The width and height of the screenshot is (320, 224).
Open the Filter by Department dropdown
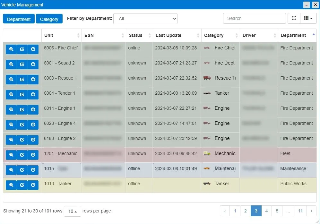pos(145,19)
